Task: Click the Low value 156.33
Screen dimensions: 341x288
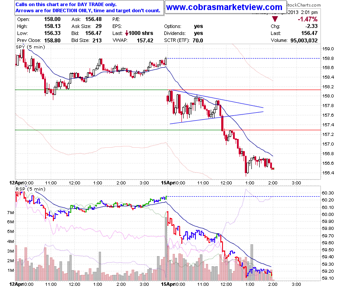Action: (52, 33)
